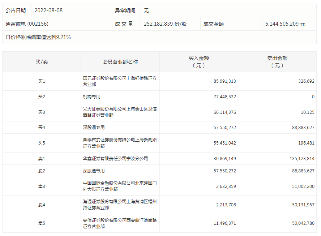The width and height of the screenshot is (321, 236).
Task: Open 光大证券 上海金山区卫清西路 branch entry
Action: click(119, 112)
